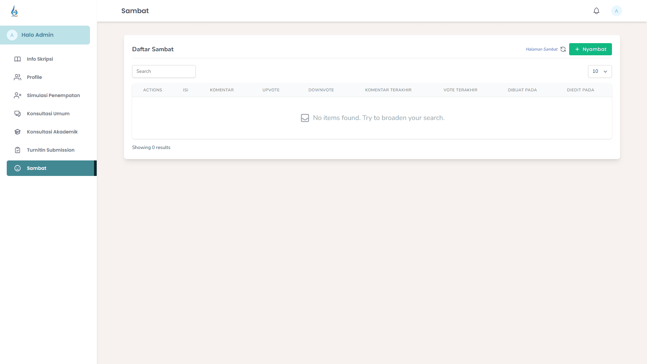Click the notification bell icon

596,11
